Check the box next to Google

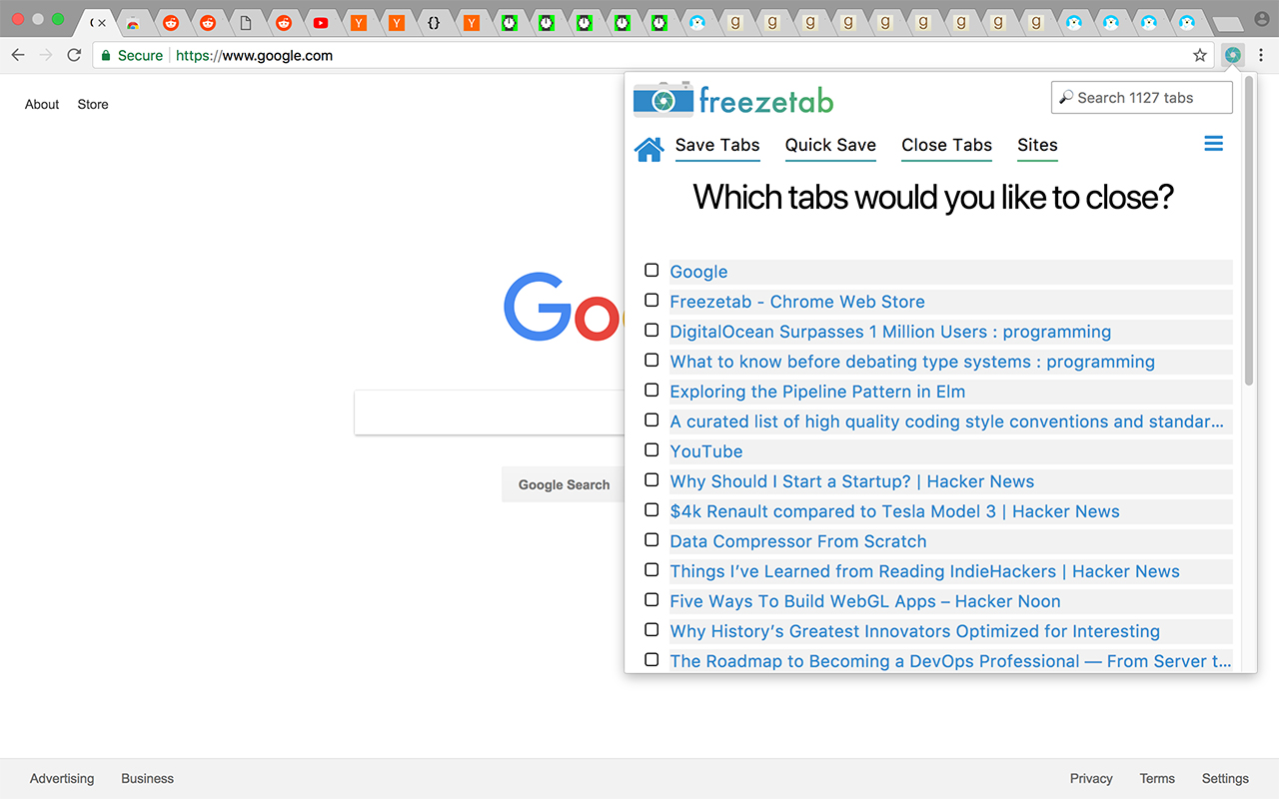[651, 270]
